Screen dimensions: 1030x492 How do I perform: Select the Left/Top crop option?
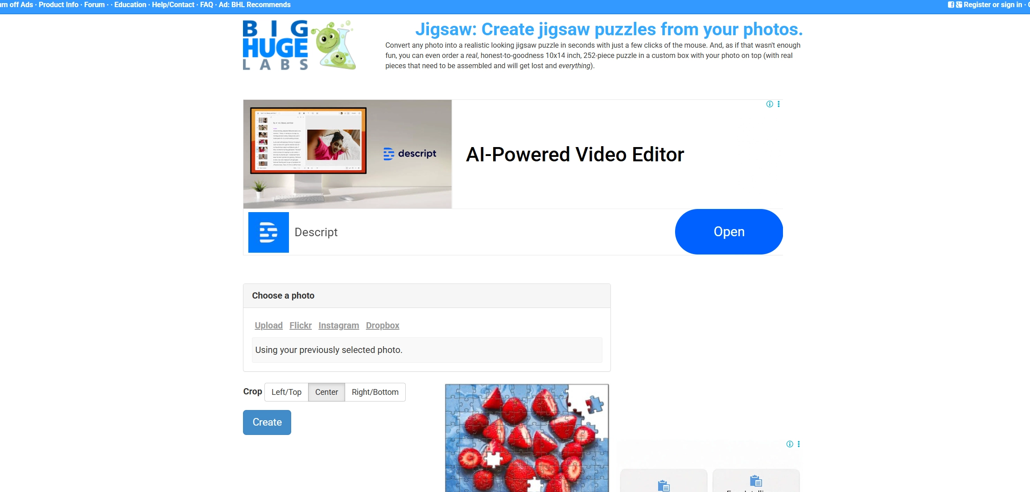click(x=286, y=392)
